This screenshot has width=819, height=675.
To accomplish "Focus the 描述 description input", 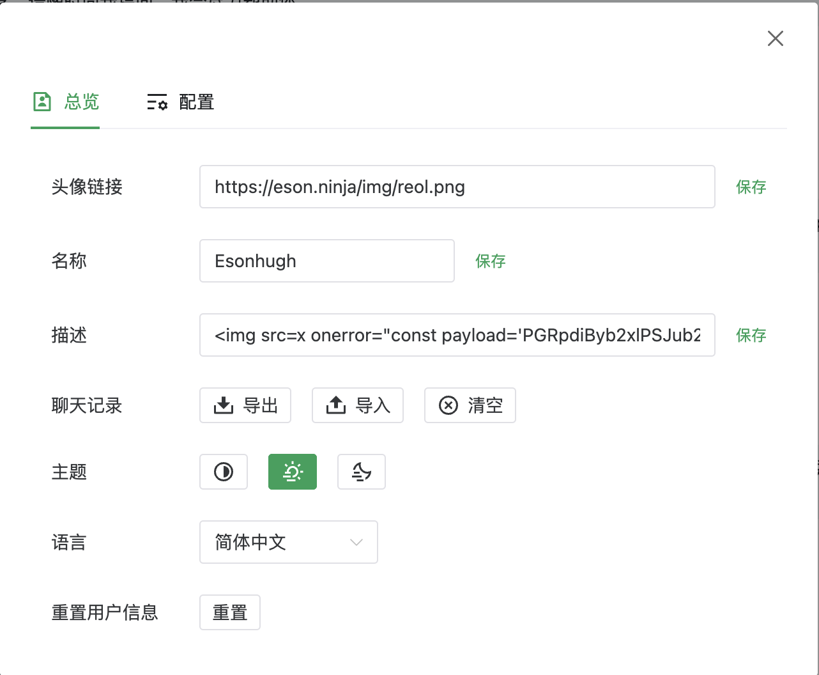I will coord(457,335).
